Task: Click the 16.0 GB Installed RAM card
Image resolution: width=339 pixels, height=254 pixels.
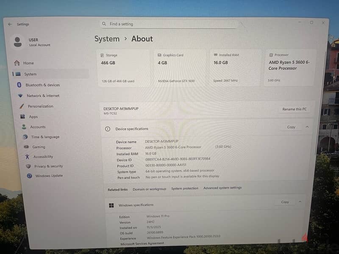Action: click(x=236, y=68)
